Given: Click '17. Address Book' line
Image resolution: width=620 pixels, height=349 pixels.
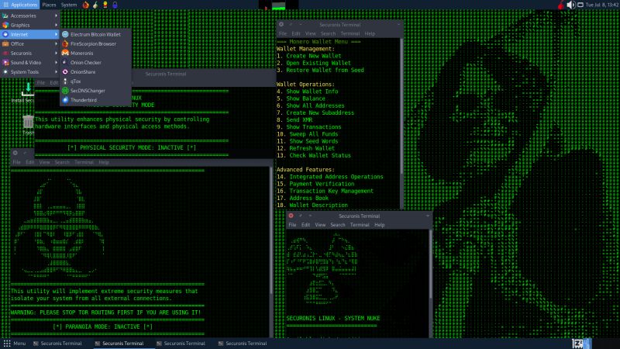Looking at the screenshot, I should coord(302,199).
